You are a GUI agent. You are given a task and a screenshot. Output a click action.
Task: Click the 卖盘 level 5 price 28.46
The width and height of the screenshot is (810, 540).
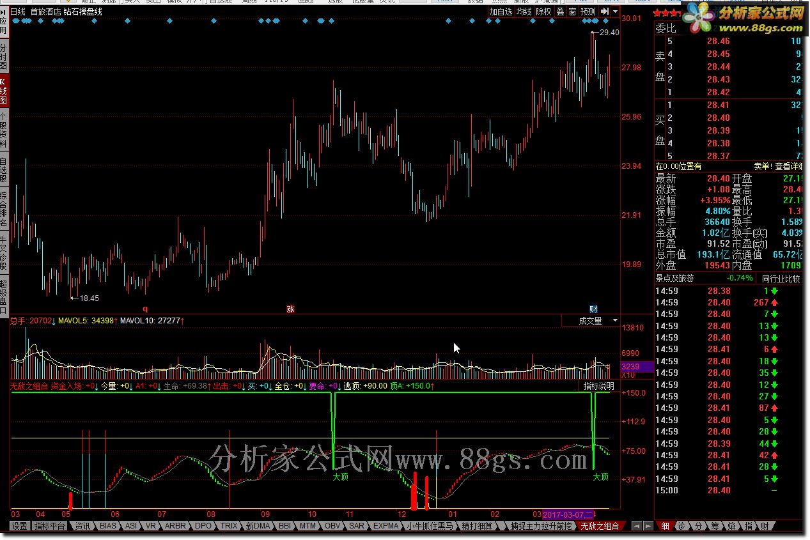click(719, 42)
